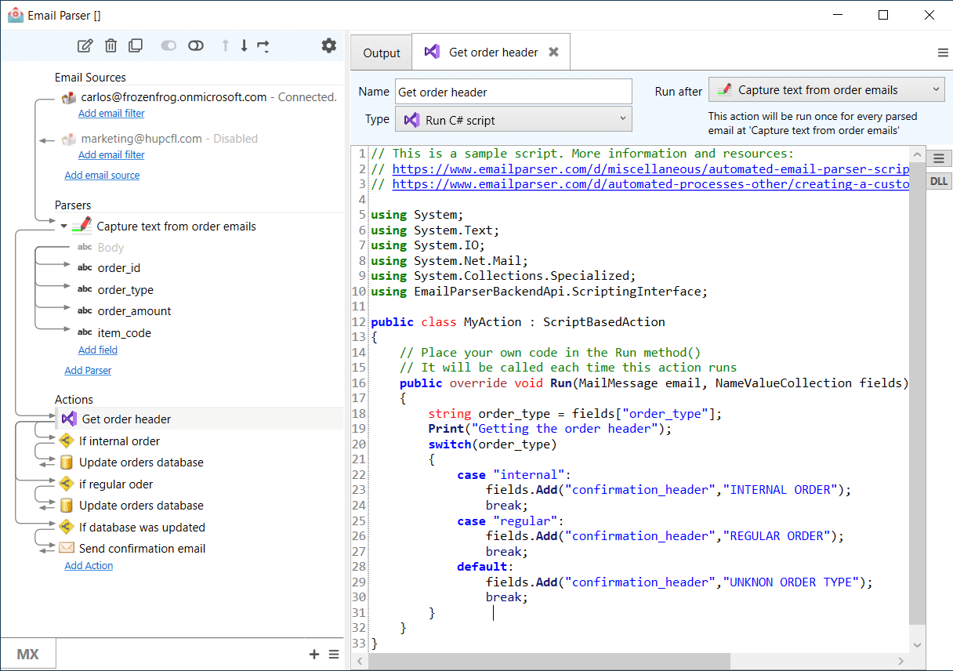
Task: Click the code editor's horizontal scrollbar
Action: pos(549,662)
